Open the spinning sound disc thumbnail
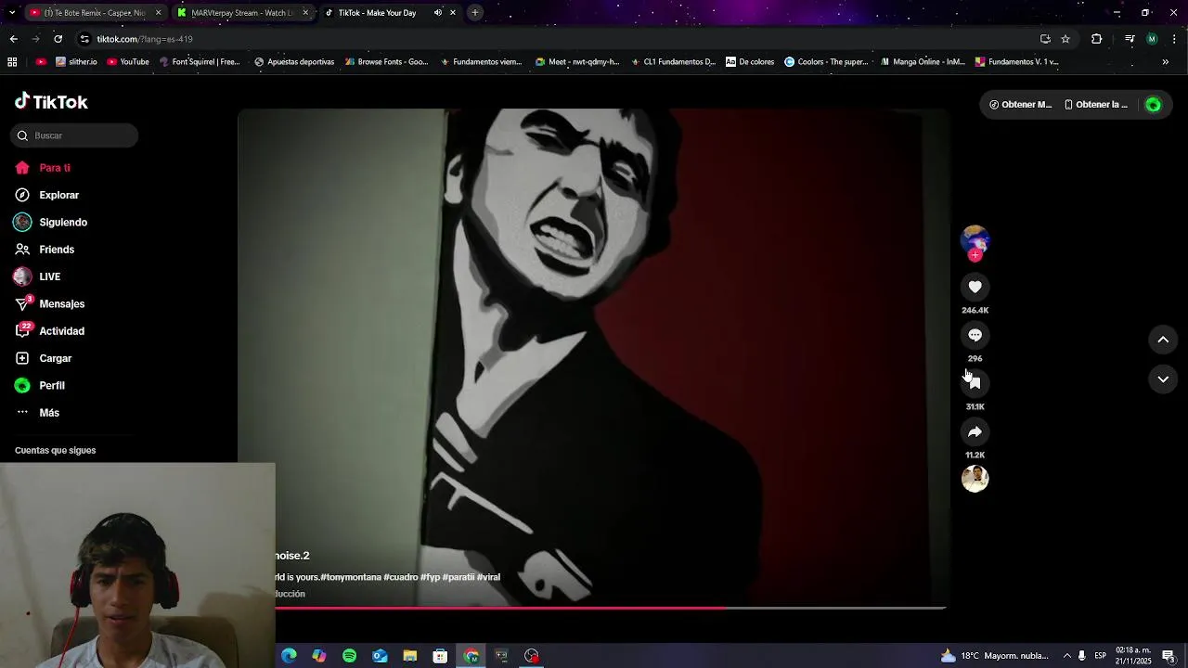The height and width of the screenshot is (668, 1188). (x=975, y=478)
